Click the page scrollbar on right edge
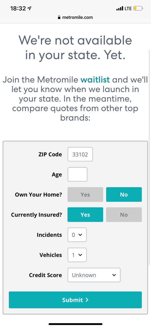This screenshot has width=151, height=328. coord(150,158)
